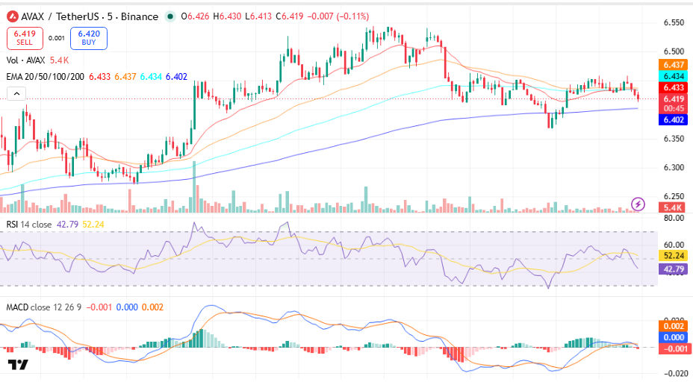Click the blue 0.000 MACD scale label
Image resolution: width=693 pixels, height=382 pixels.
coord(673,337)
